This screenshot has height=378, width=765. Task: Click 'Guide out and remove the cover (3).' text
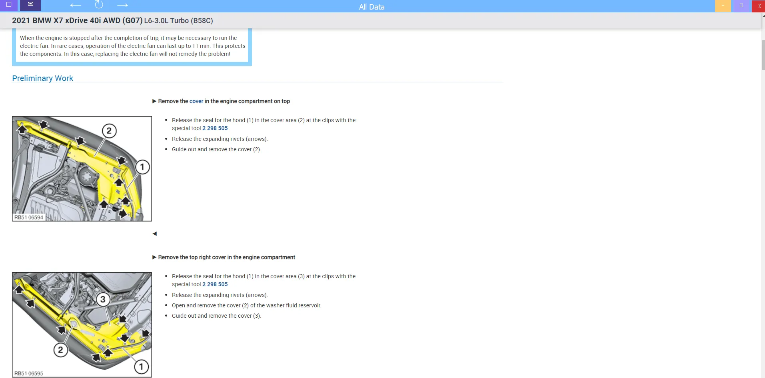click(x=216, y=316)
